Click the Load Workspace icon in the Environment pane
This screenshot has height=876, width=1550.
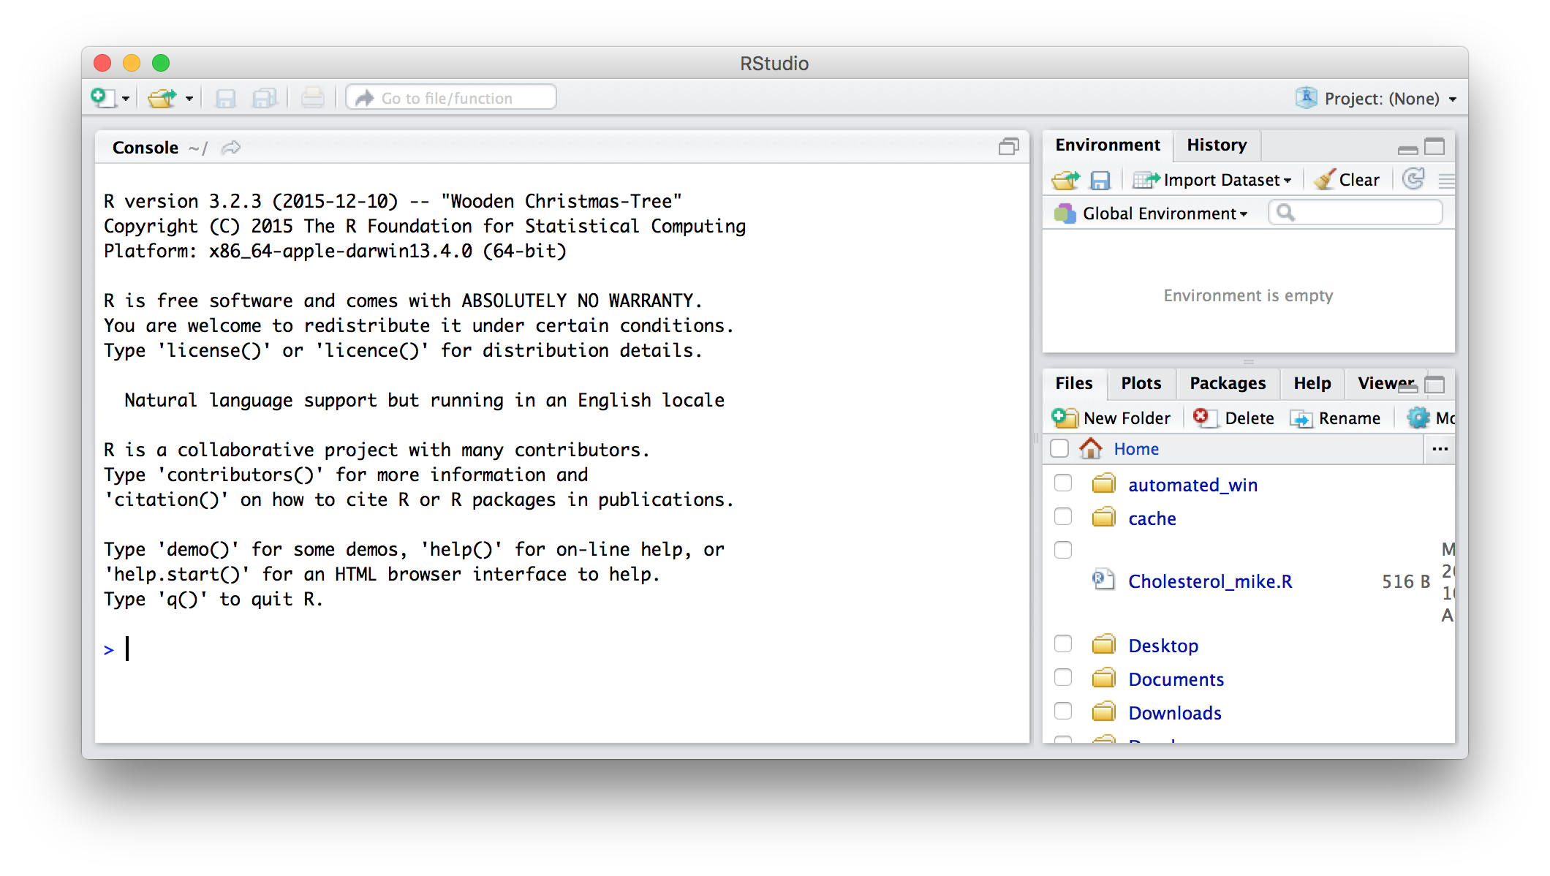(x=1065, y=180)
